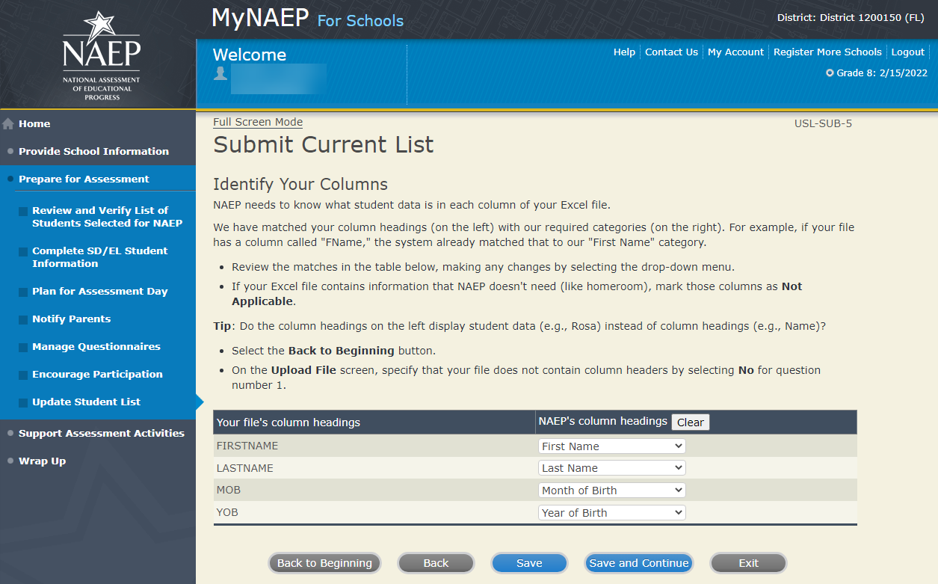The height and width of the screenshot is (584, 938).
Task: Open the FIRSTNAME column mapping dropdown
Action: pyautogui.click(x=611, y=446)
